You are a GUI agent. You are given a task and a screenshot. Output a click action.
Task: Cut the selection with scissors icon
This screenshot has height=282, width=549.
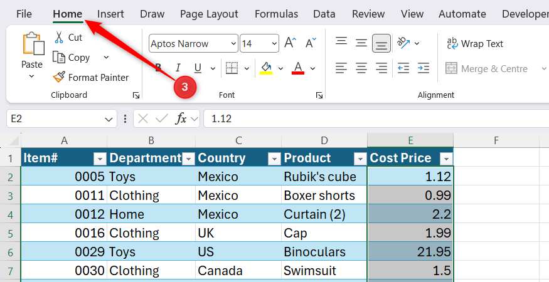click(59, 37)
